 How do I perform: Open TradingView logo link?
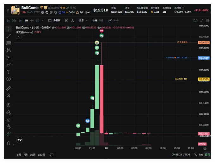20,140
